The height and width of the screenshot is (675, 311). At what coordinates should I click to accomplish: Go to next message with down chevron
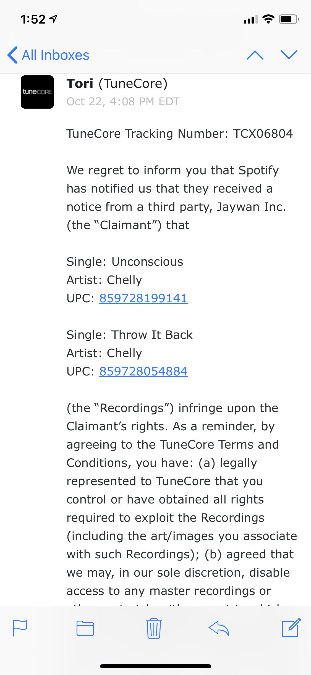pyautogui.click(x=289, y=55)
